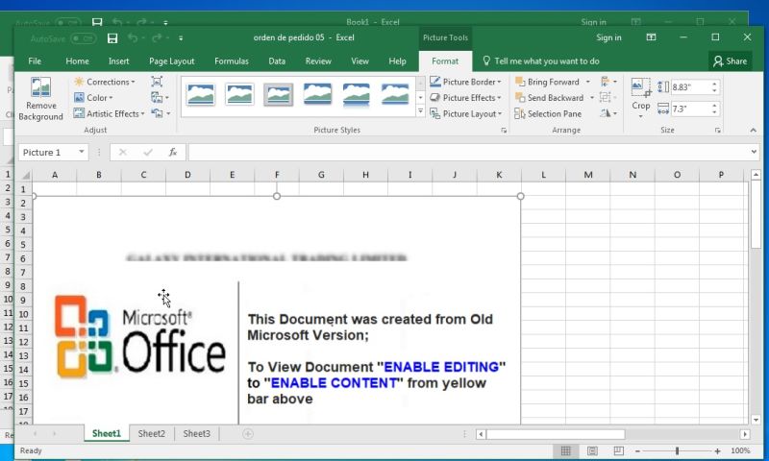Open Picture Border options
769x461 pixels.
pos(465,82)
